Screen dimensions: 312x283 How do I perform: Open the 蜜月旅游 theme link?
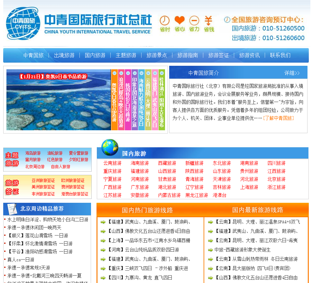(x=33, y=160)
